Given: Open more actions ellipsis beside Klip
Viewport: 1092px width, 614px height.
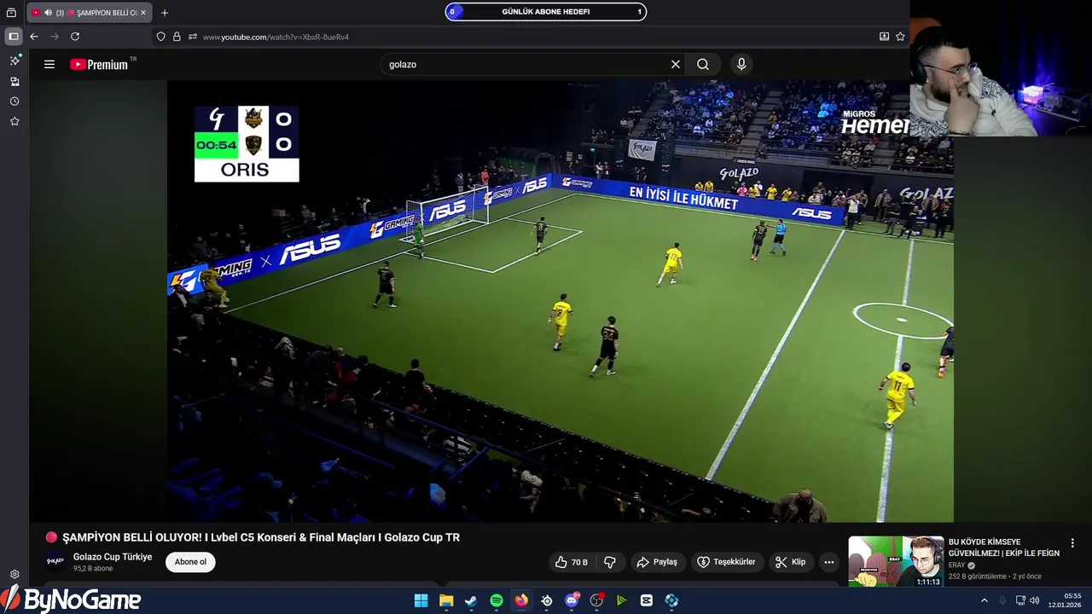Looking at the screenshot, I should click(x=828, y=562).
